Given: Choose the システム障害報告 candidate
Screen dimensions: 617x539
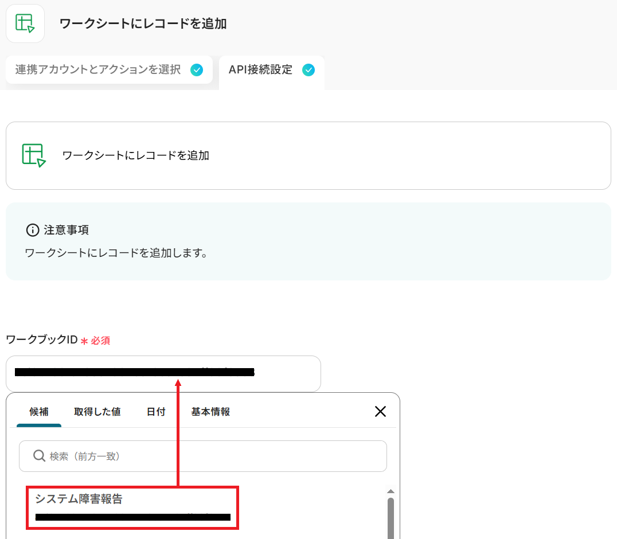Looking at the screenshot, I should pyautogui.click(x=132, y=507).
